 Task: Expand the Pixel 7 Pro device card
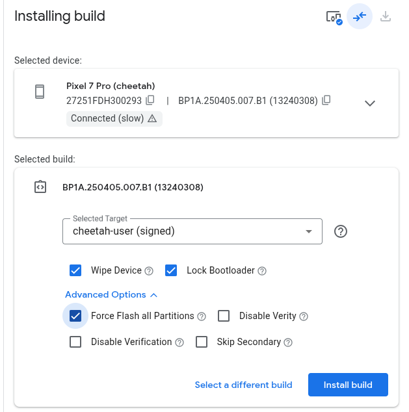coord(370,103)
